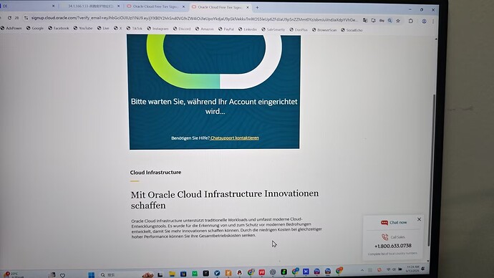This screenshot has height=278, width=494.
Task: Open the site information icon in address bar
Action: [26, 18]
